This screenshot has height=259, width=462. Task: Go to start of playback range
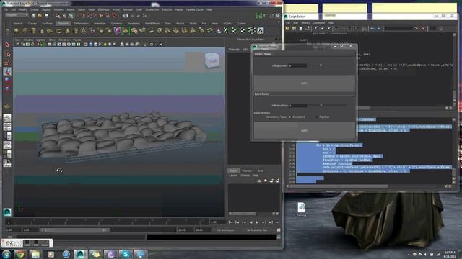[231, 222]
